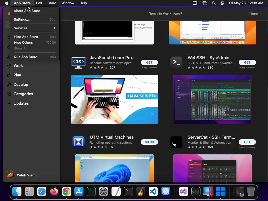Open Finder from the Dock
The width and height of the screenshot is (268, 201).
point(17,191)
